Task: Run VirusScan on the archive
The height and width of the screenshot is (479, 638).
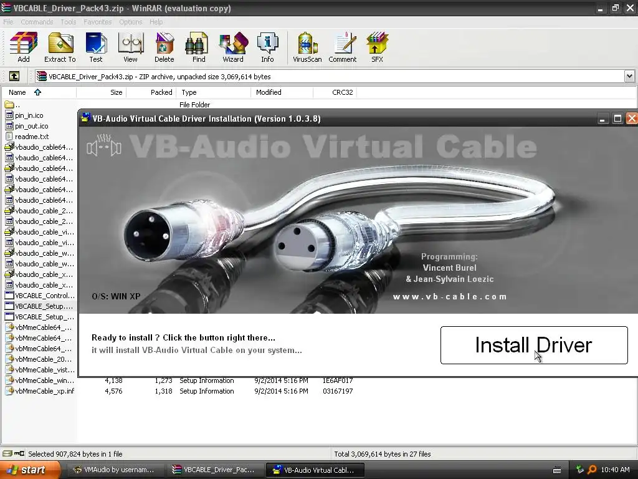Action: pos(307,47)
